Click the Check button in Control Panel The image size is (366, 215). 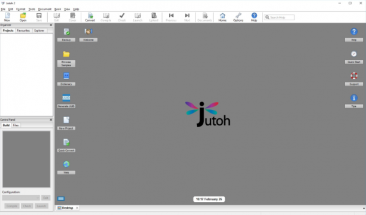(27, 206)
